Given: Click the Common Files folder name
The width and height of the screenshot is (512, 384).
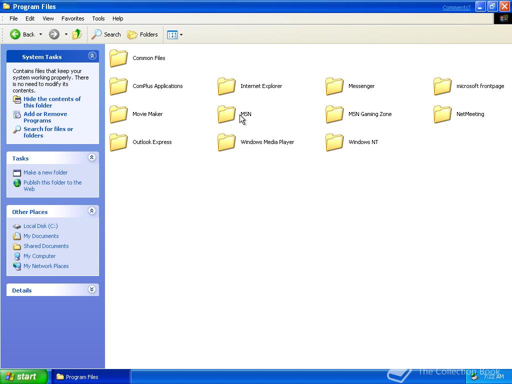Looking at the screenshot, I should click(149, 58).
